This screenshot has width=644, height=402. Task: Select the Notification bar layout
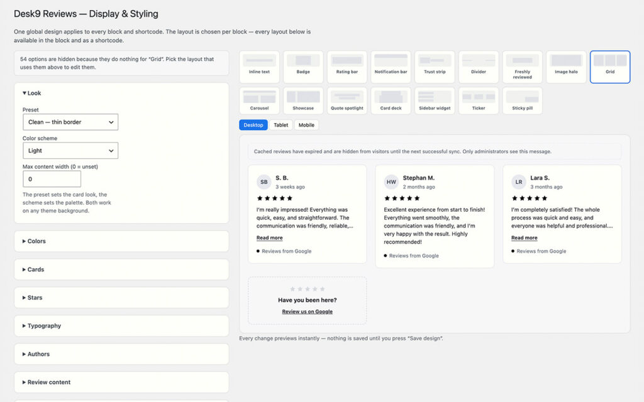click(391, 67)
